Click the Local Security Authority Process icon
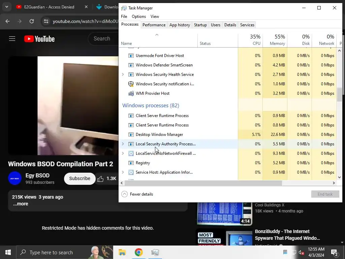Viewport: 345px width, 259px height. point(131,144)
